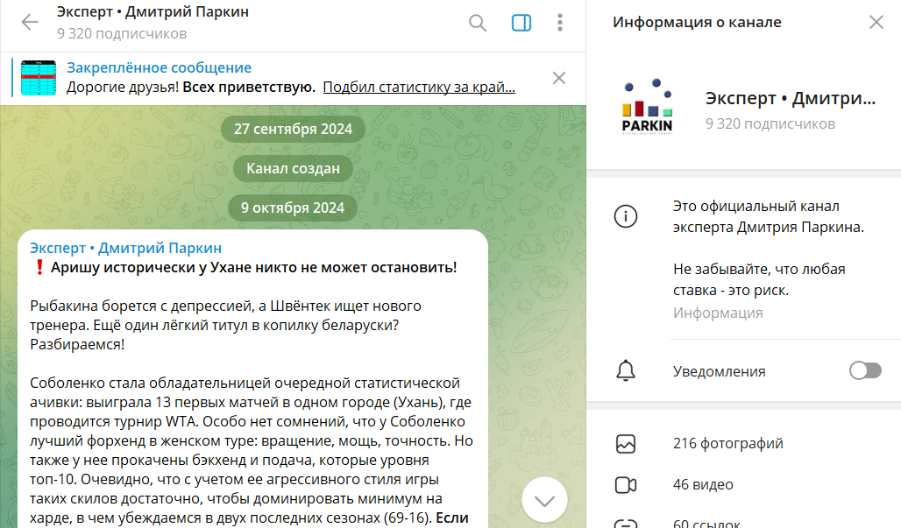Click the PARKIN channel avatar
The image size is (901, 528).
point(647,108)
